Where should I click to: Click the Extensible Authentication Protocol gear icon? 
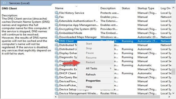tap(57, 21)
